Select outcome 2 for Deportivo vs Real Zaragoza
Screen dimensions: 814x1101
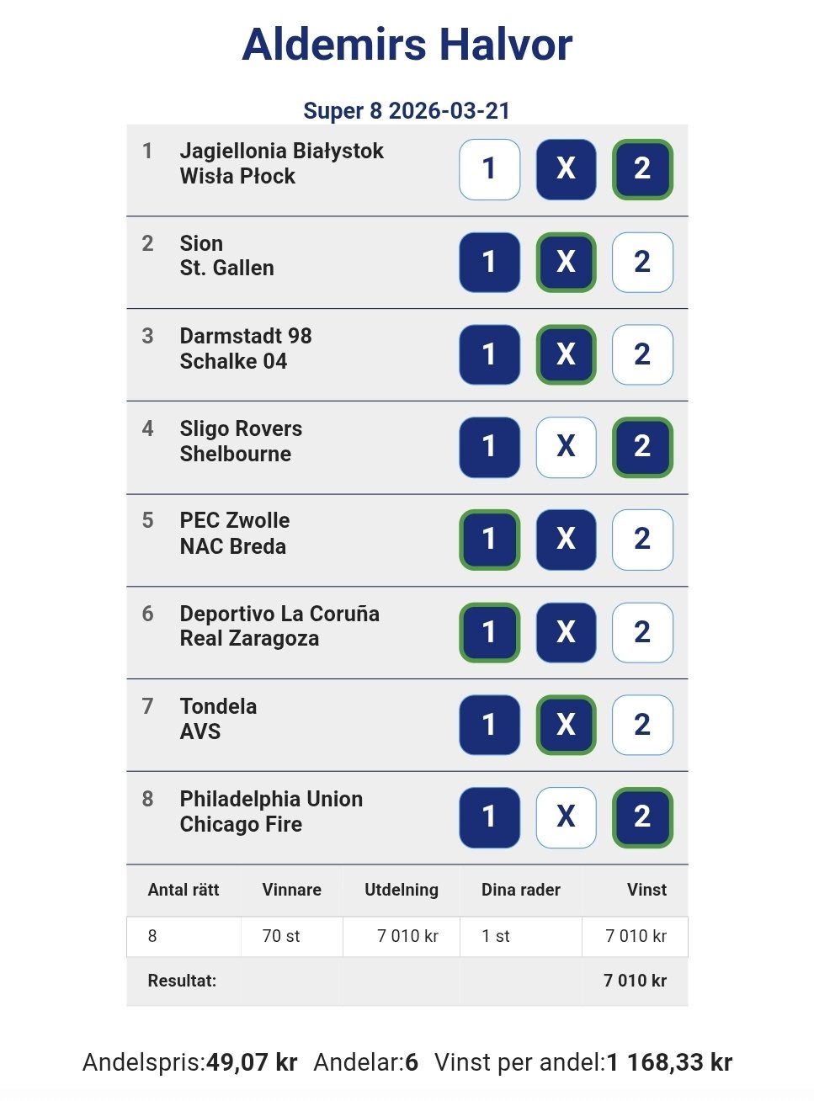pyautogui.click(x=642, y=632)
